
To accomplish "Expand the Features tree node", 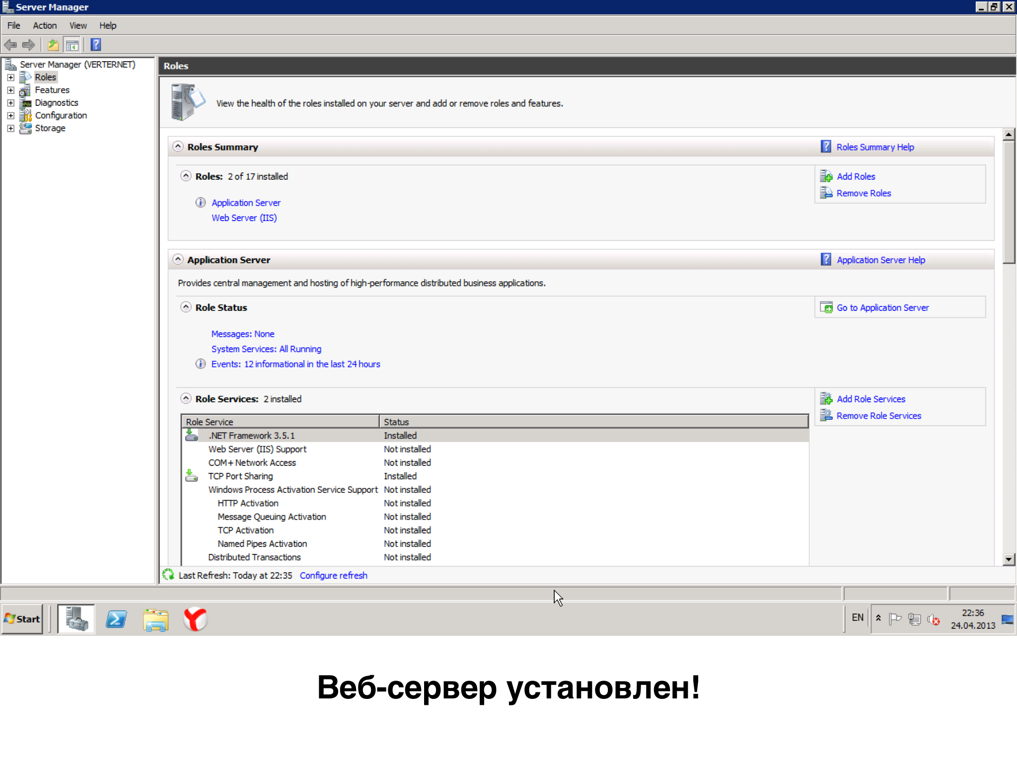I will click(x=11, y=90).
